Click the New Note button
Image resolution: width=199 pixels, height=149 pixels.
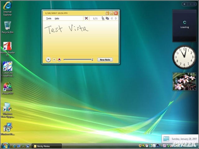point(105,60)
